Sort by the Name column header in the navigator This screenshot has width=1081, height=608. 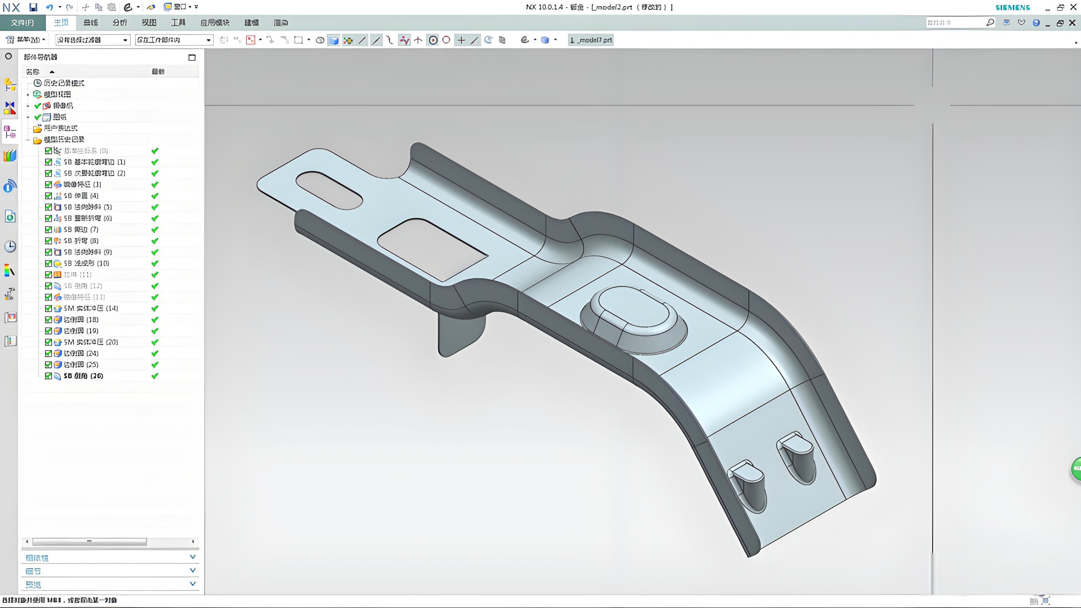[x=33, y=72]
